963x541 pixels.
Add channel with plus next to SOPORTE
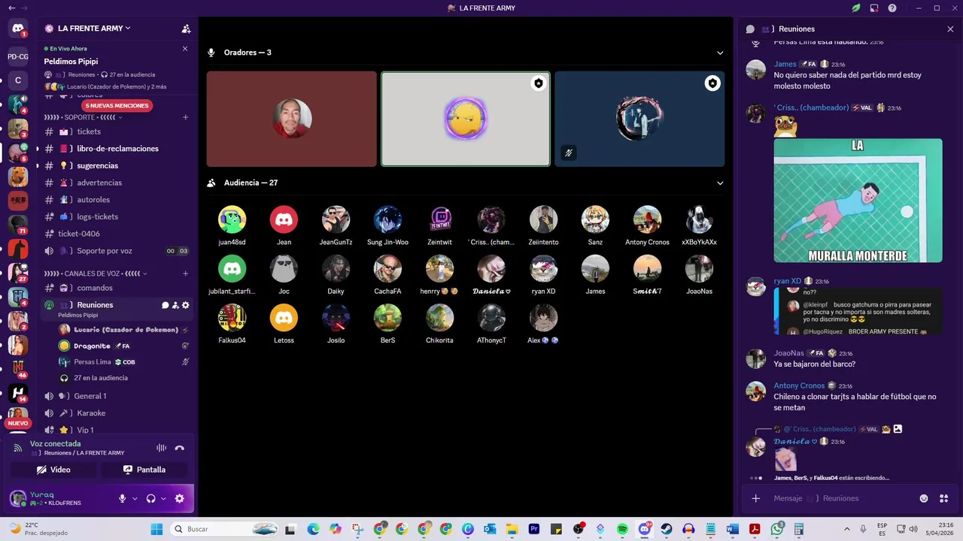pos(186,117)
